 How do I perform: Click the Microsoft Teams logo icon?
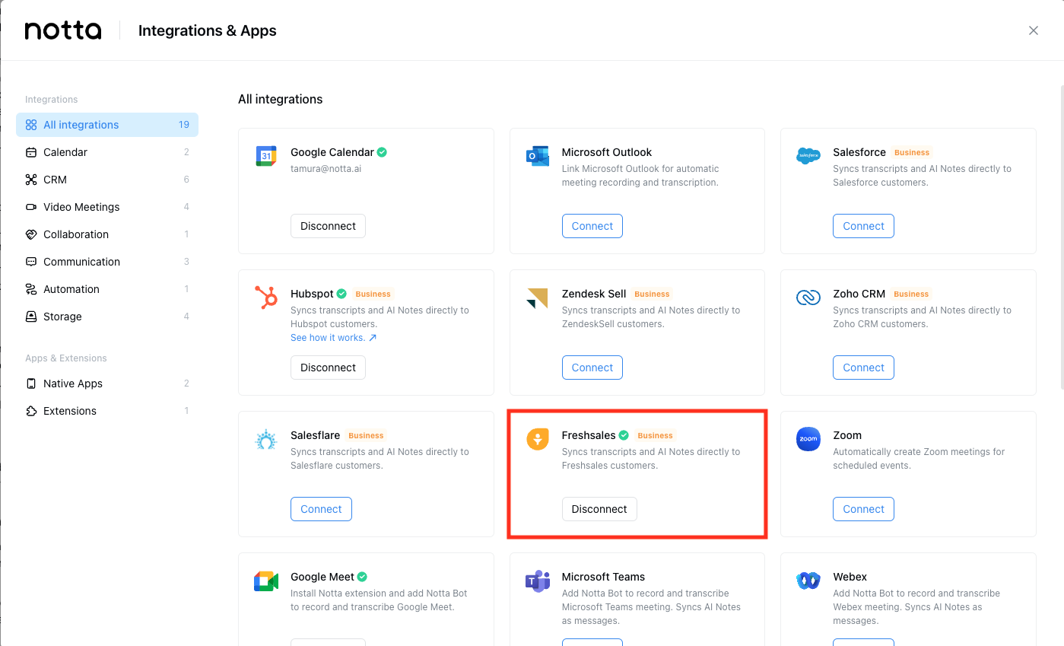pyautogui.click(x=538, y=581)
